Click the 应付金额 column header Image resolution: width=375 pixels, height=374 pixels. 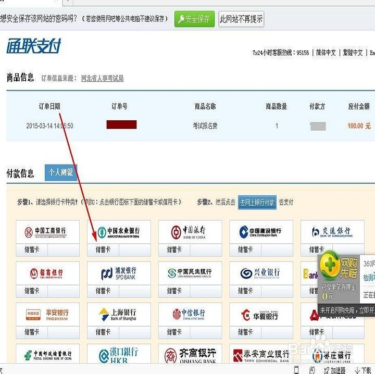[359, 106]
